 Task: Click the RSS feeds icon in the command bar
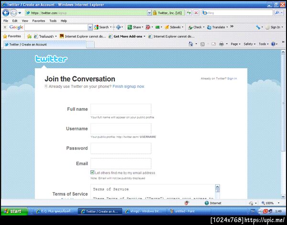[202, 44]
